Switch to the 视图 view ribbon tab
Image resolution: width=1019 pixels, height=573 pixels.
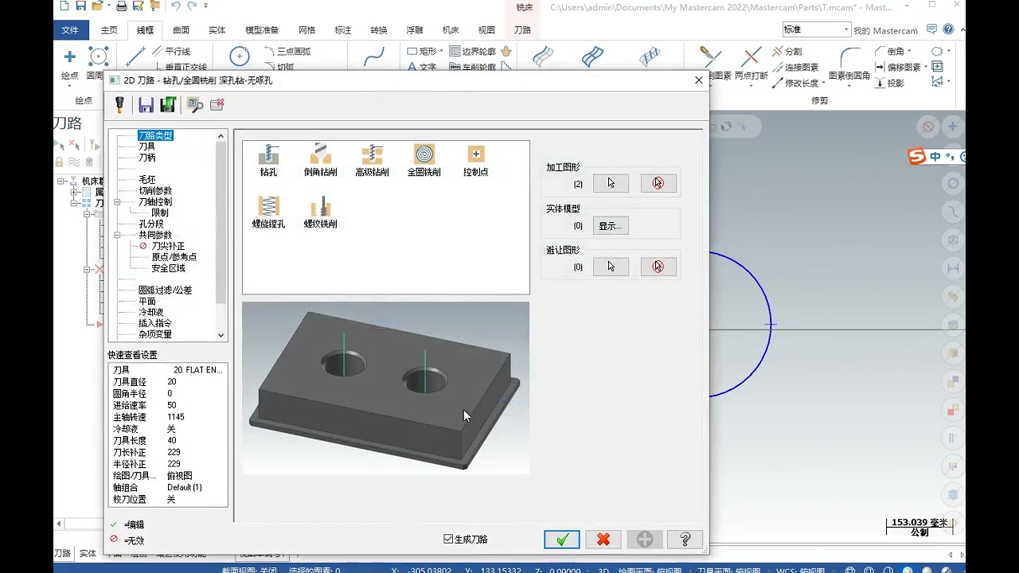pos(486,30)
